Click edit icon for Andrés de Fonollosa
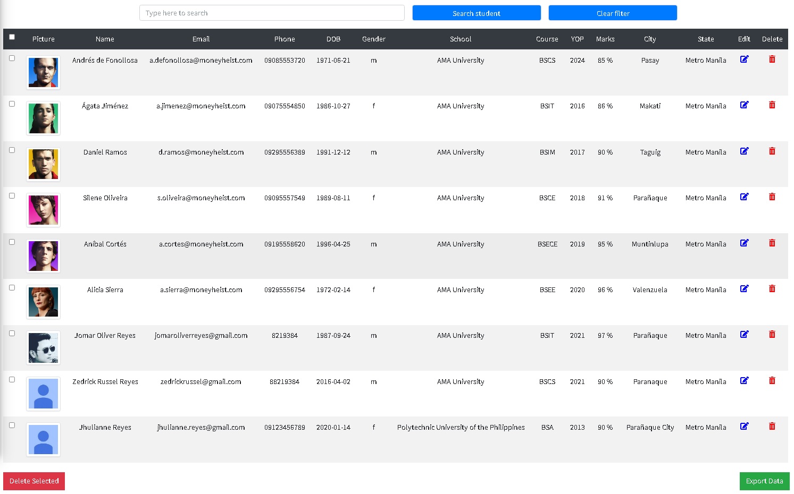Screen dimensions: 794x494 click(x=744, y=59)
